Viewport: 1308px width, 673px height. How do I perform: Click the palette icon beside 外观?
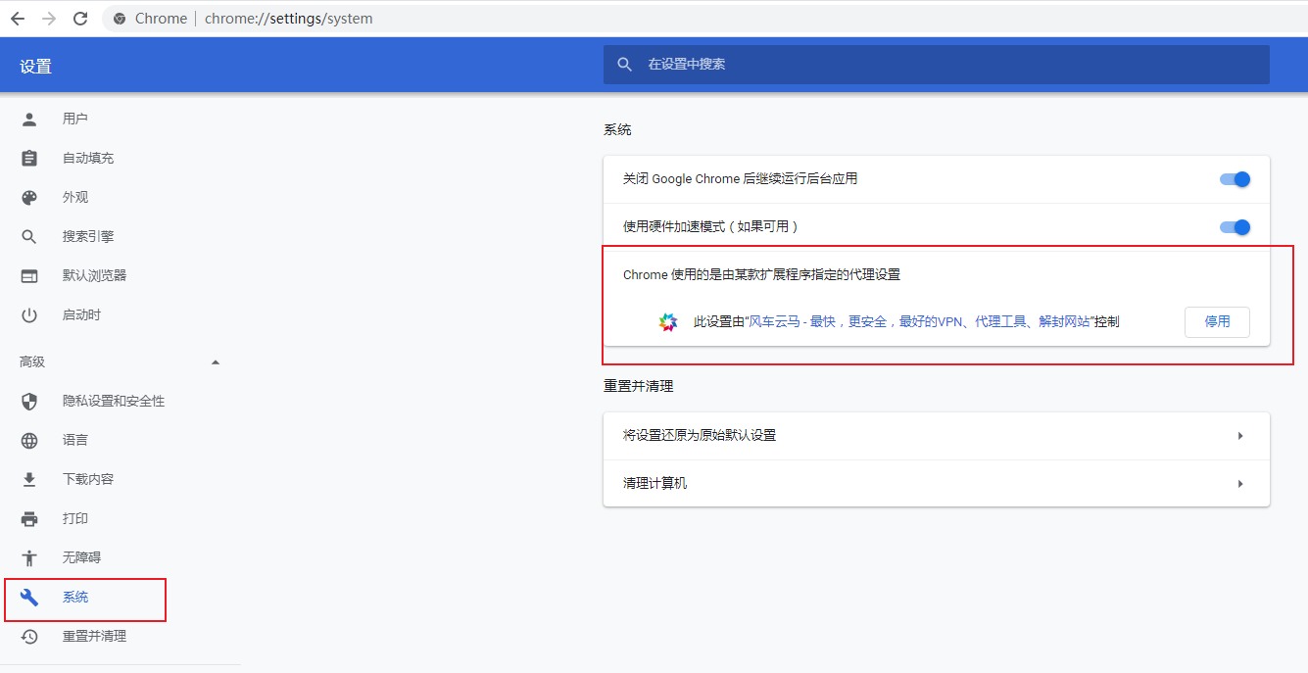tap(29, 197)
